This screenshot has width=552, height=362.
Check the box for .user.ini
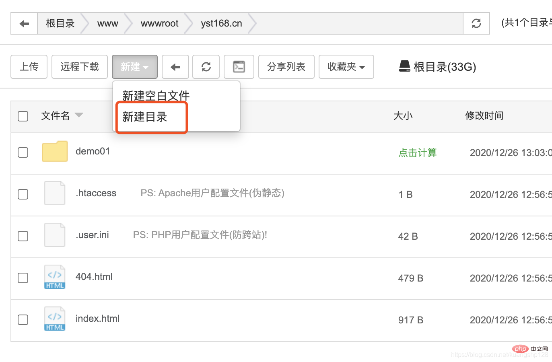point(23,236)
